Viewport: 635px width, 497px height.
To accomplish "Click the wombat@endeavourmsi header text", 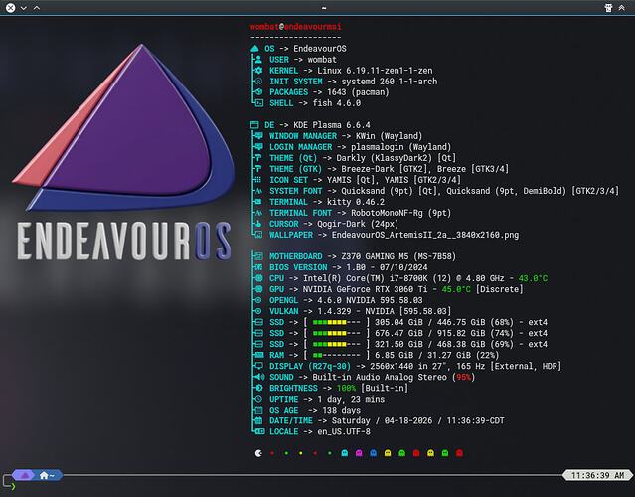I will (x=295, y=27).
